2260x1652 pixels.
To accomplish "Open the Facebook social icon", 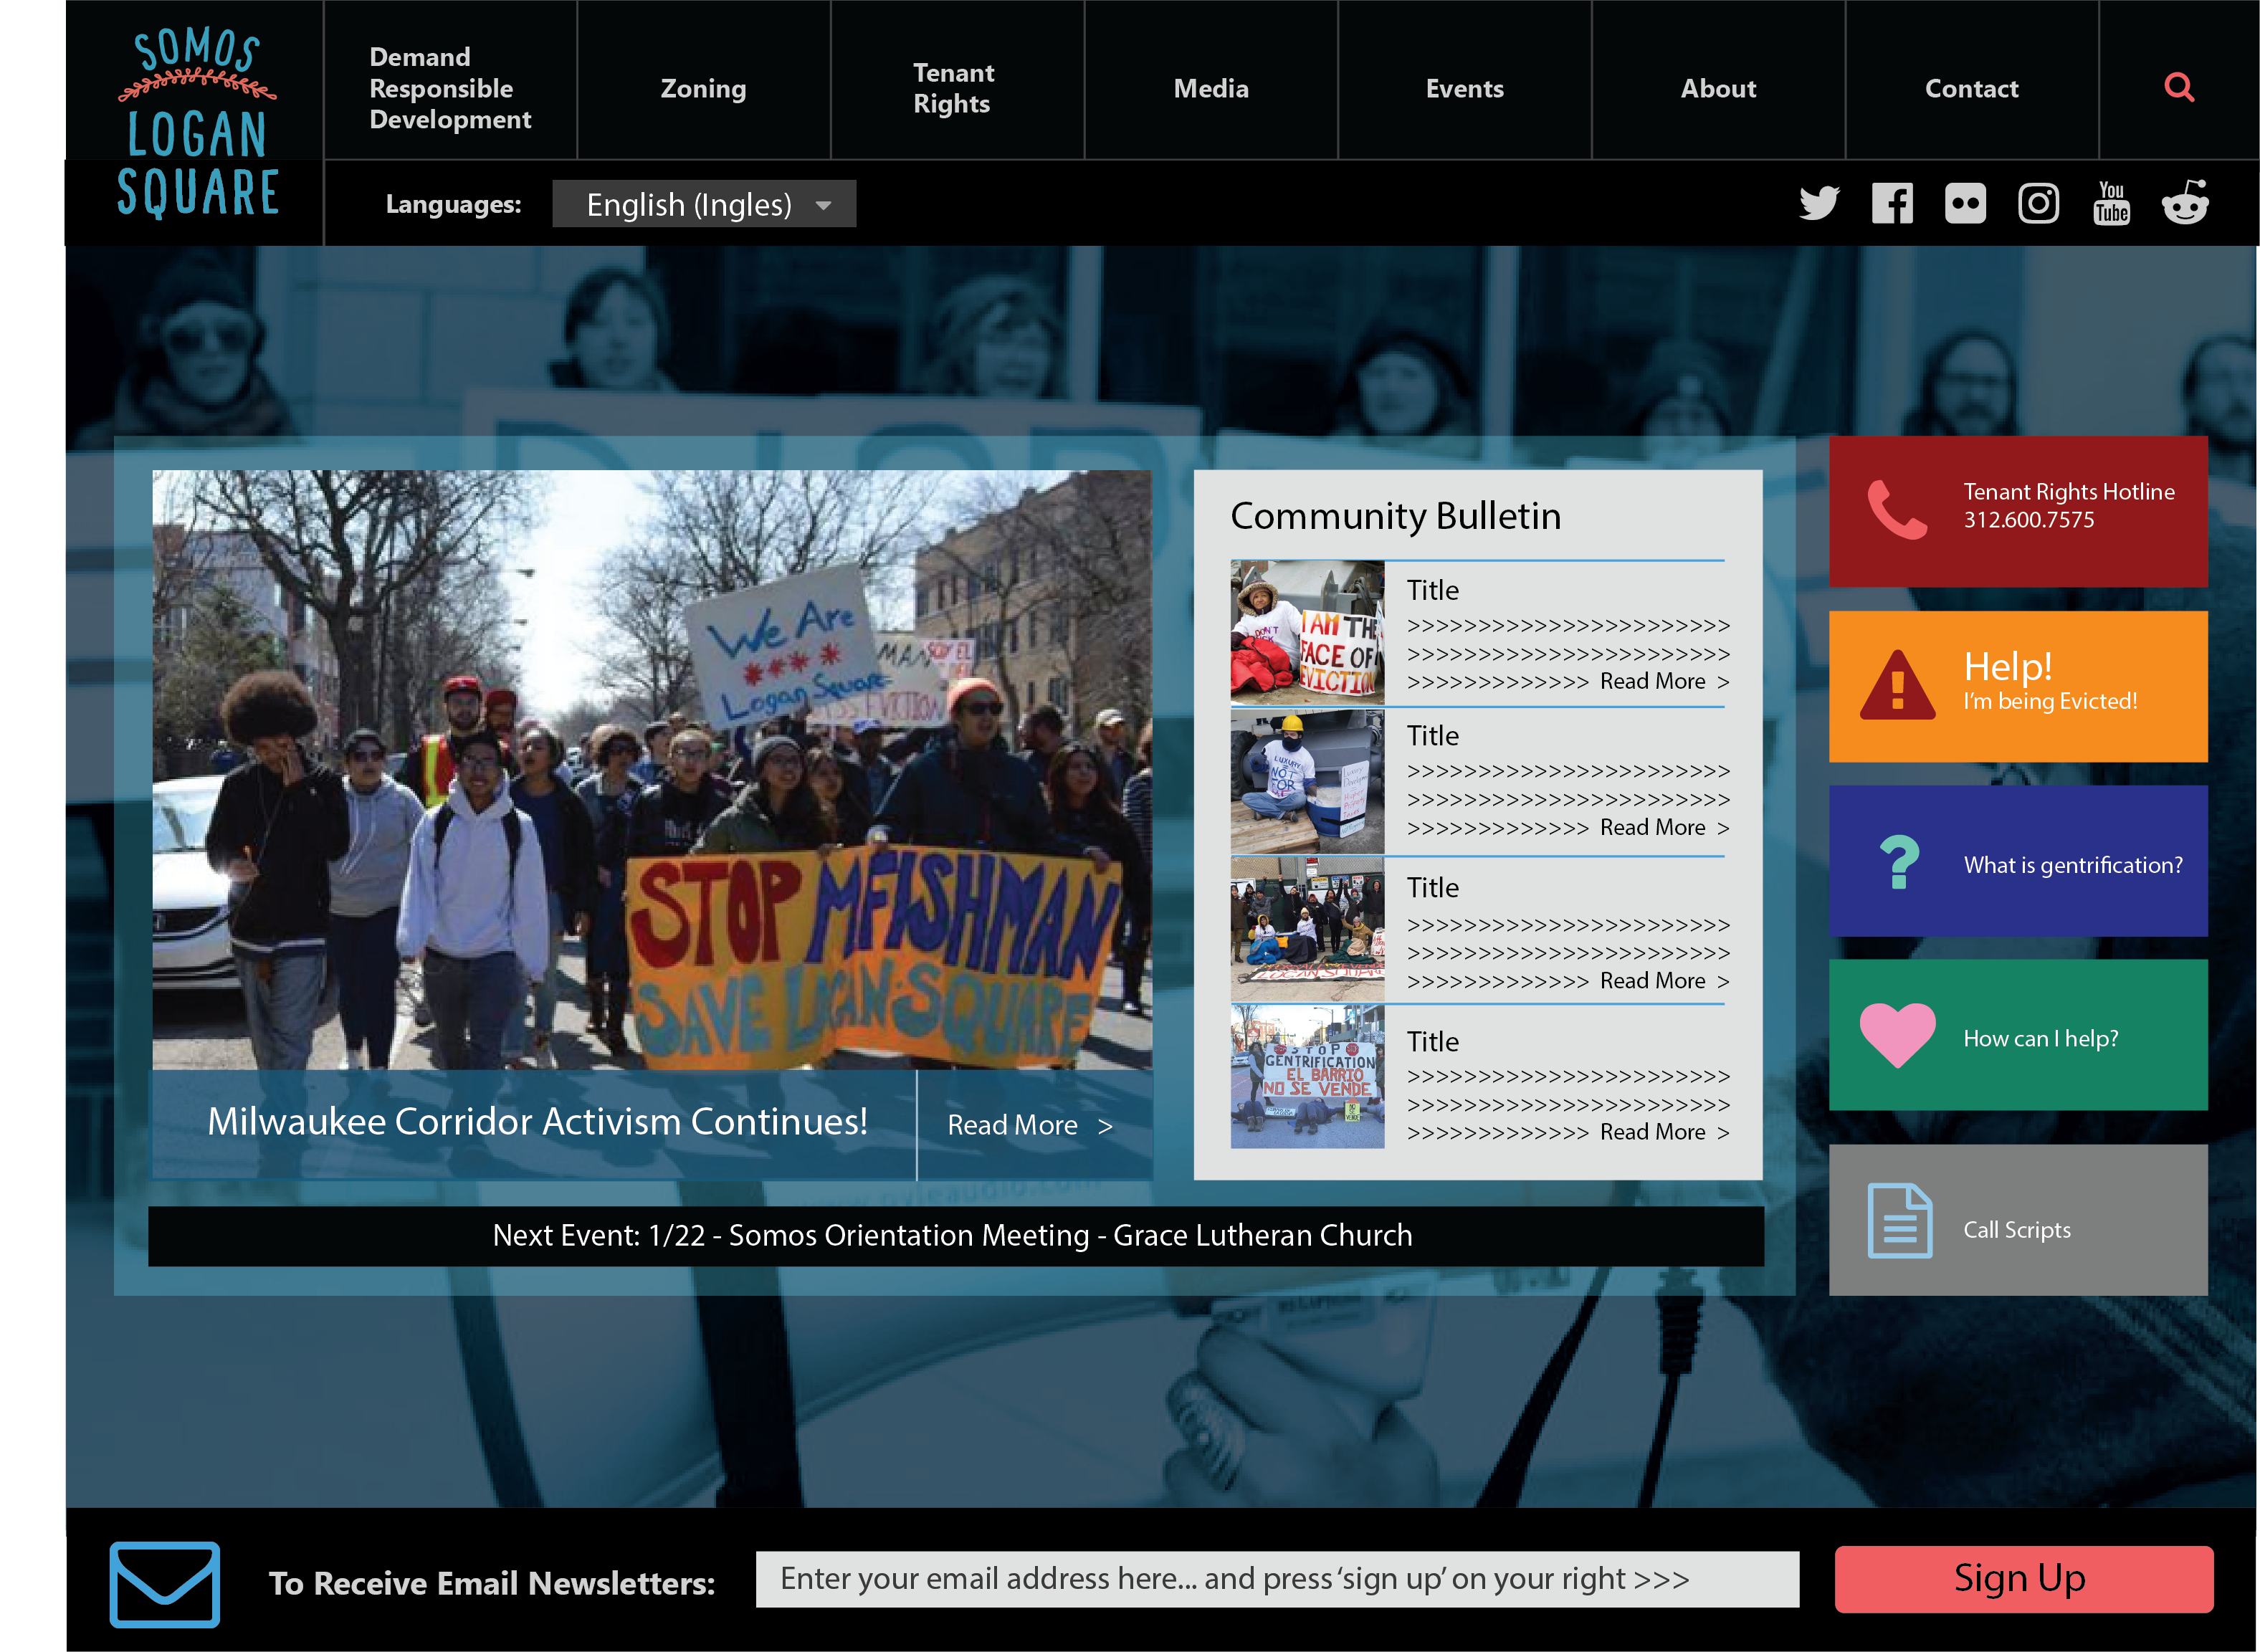I will tap(1892, 204).
